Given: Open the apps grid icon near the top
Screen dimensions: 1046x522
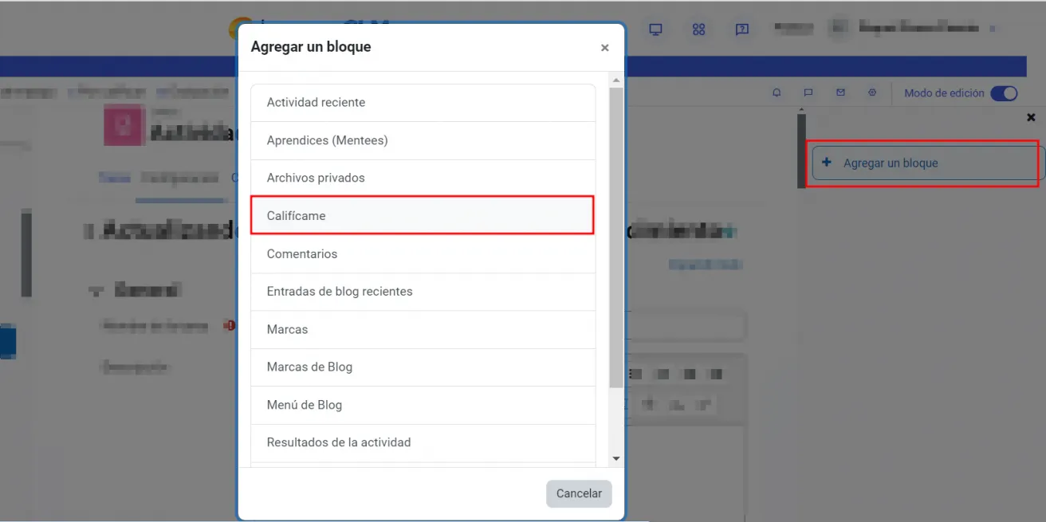Looking at the screenshot, I should point(698,29).
